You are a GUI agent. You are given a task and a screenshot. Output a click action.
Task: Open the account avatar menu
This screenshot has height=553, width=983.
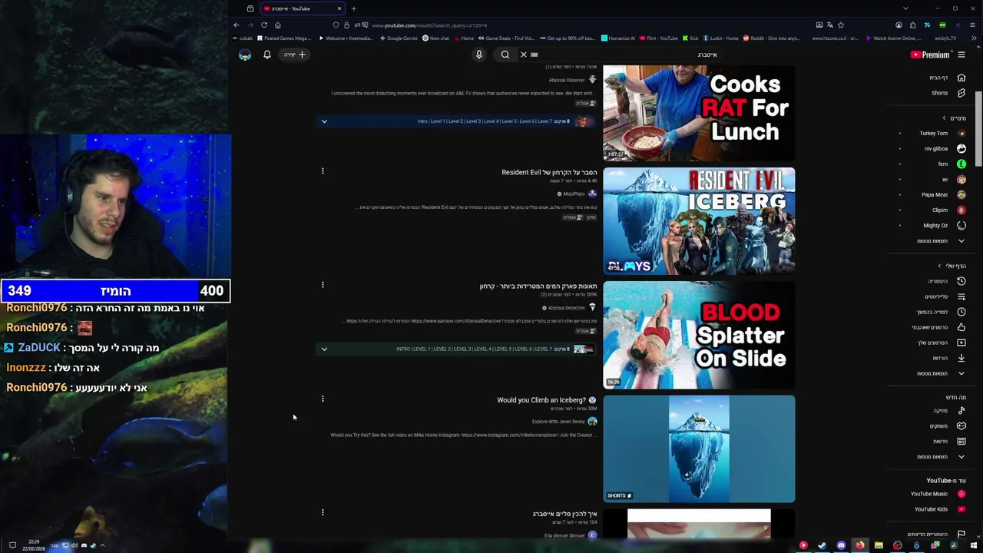[x=245, y=55]
